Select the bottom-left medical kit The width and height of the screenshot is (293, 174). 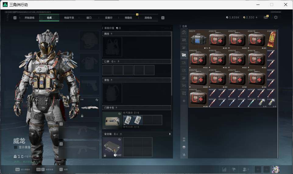coord(198,98)
